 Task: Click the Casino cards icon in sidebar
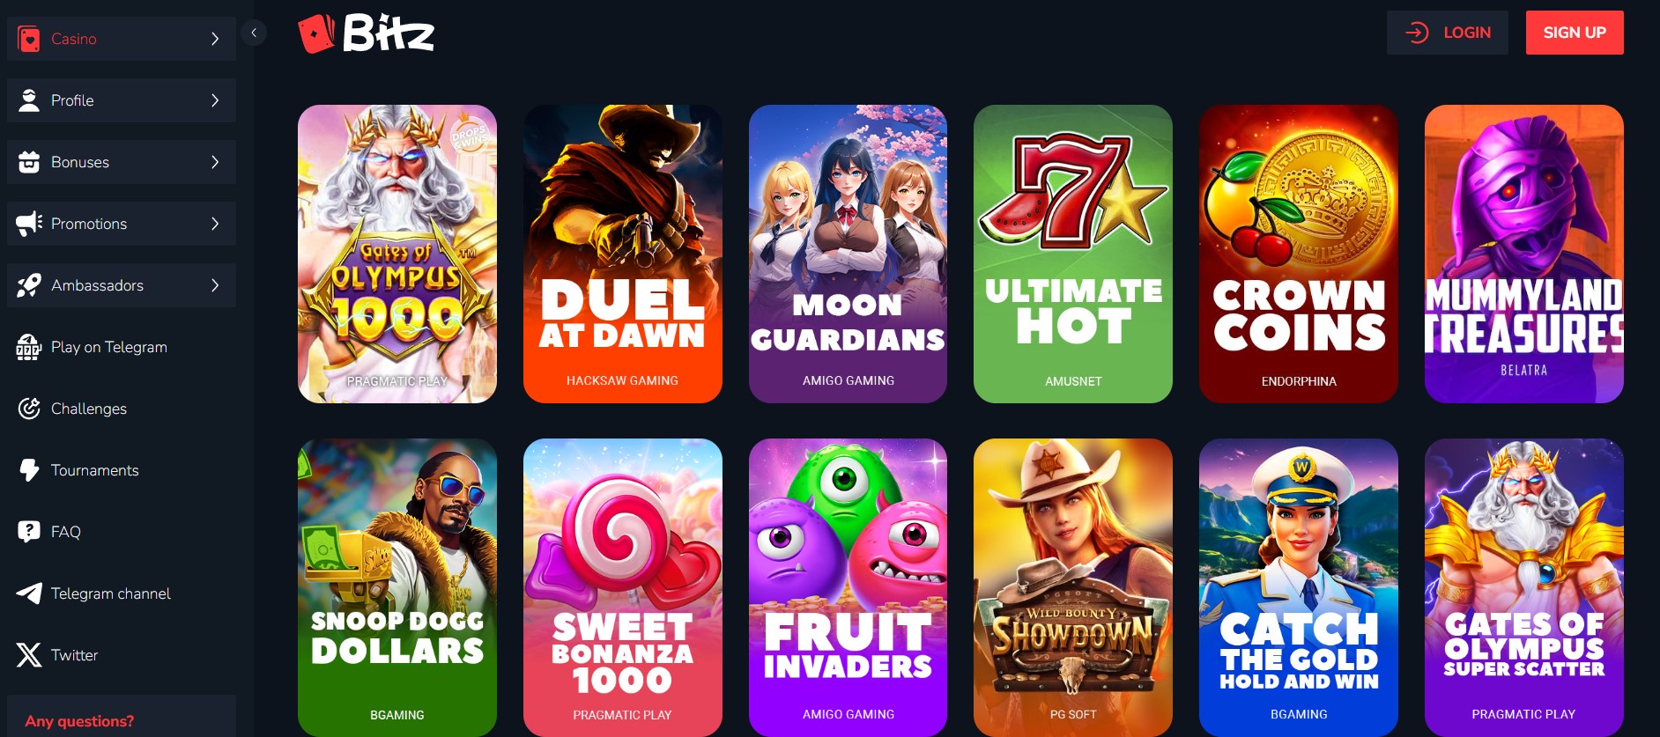coord(29,39)
